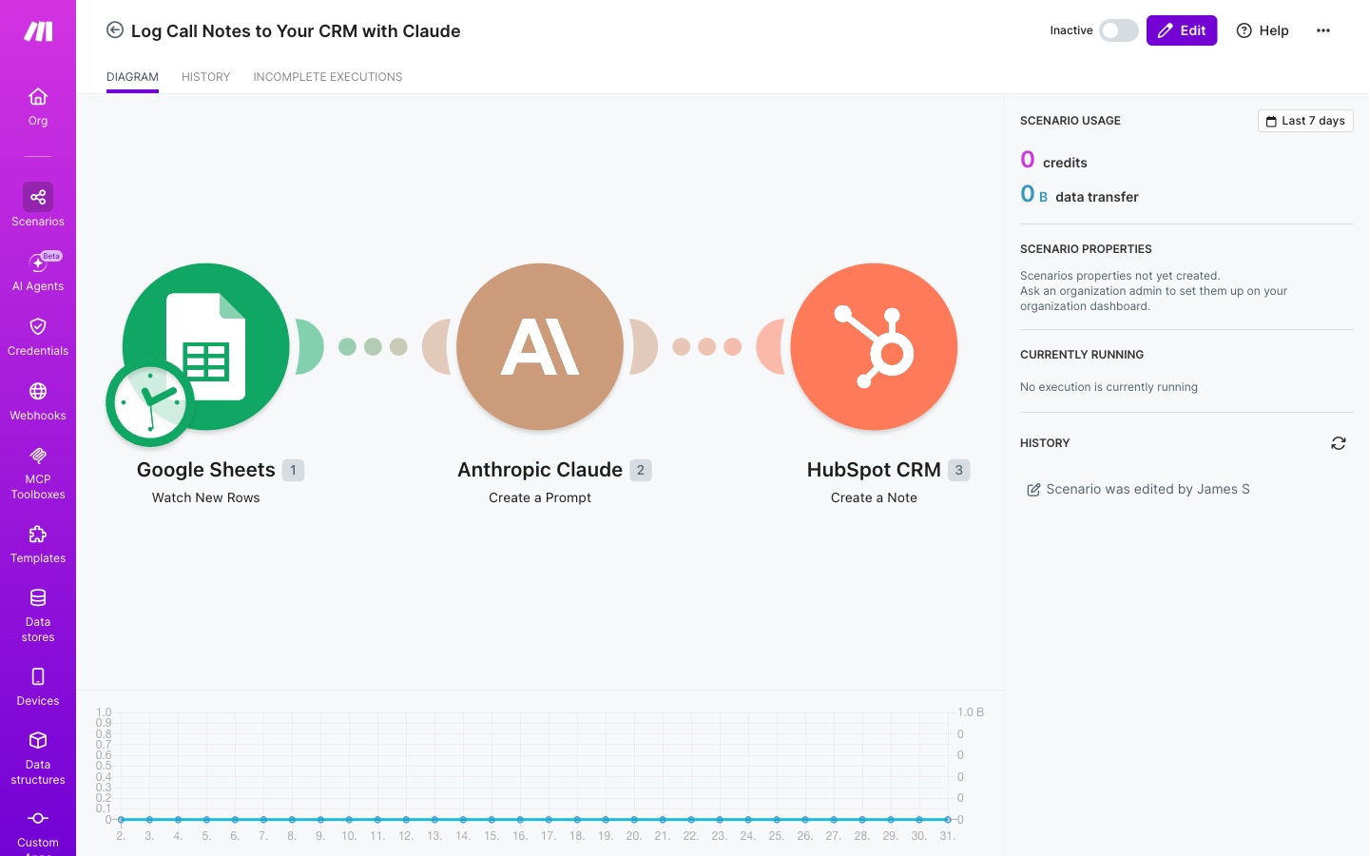Open Webhooks section
Viewport: 1369px width, 856px height.
click(x=38, y=401)
